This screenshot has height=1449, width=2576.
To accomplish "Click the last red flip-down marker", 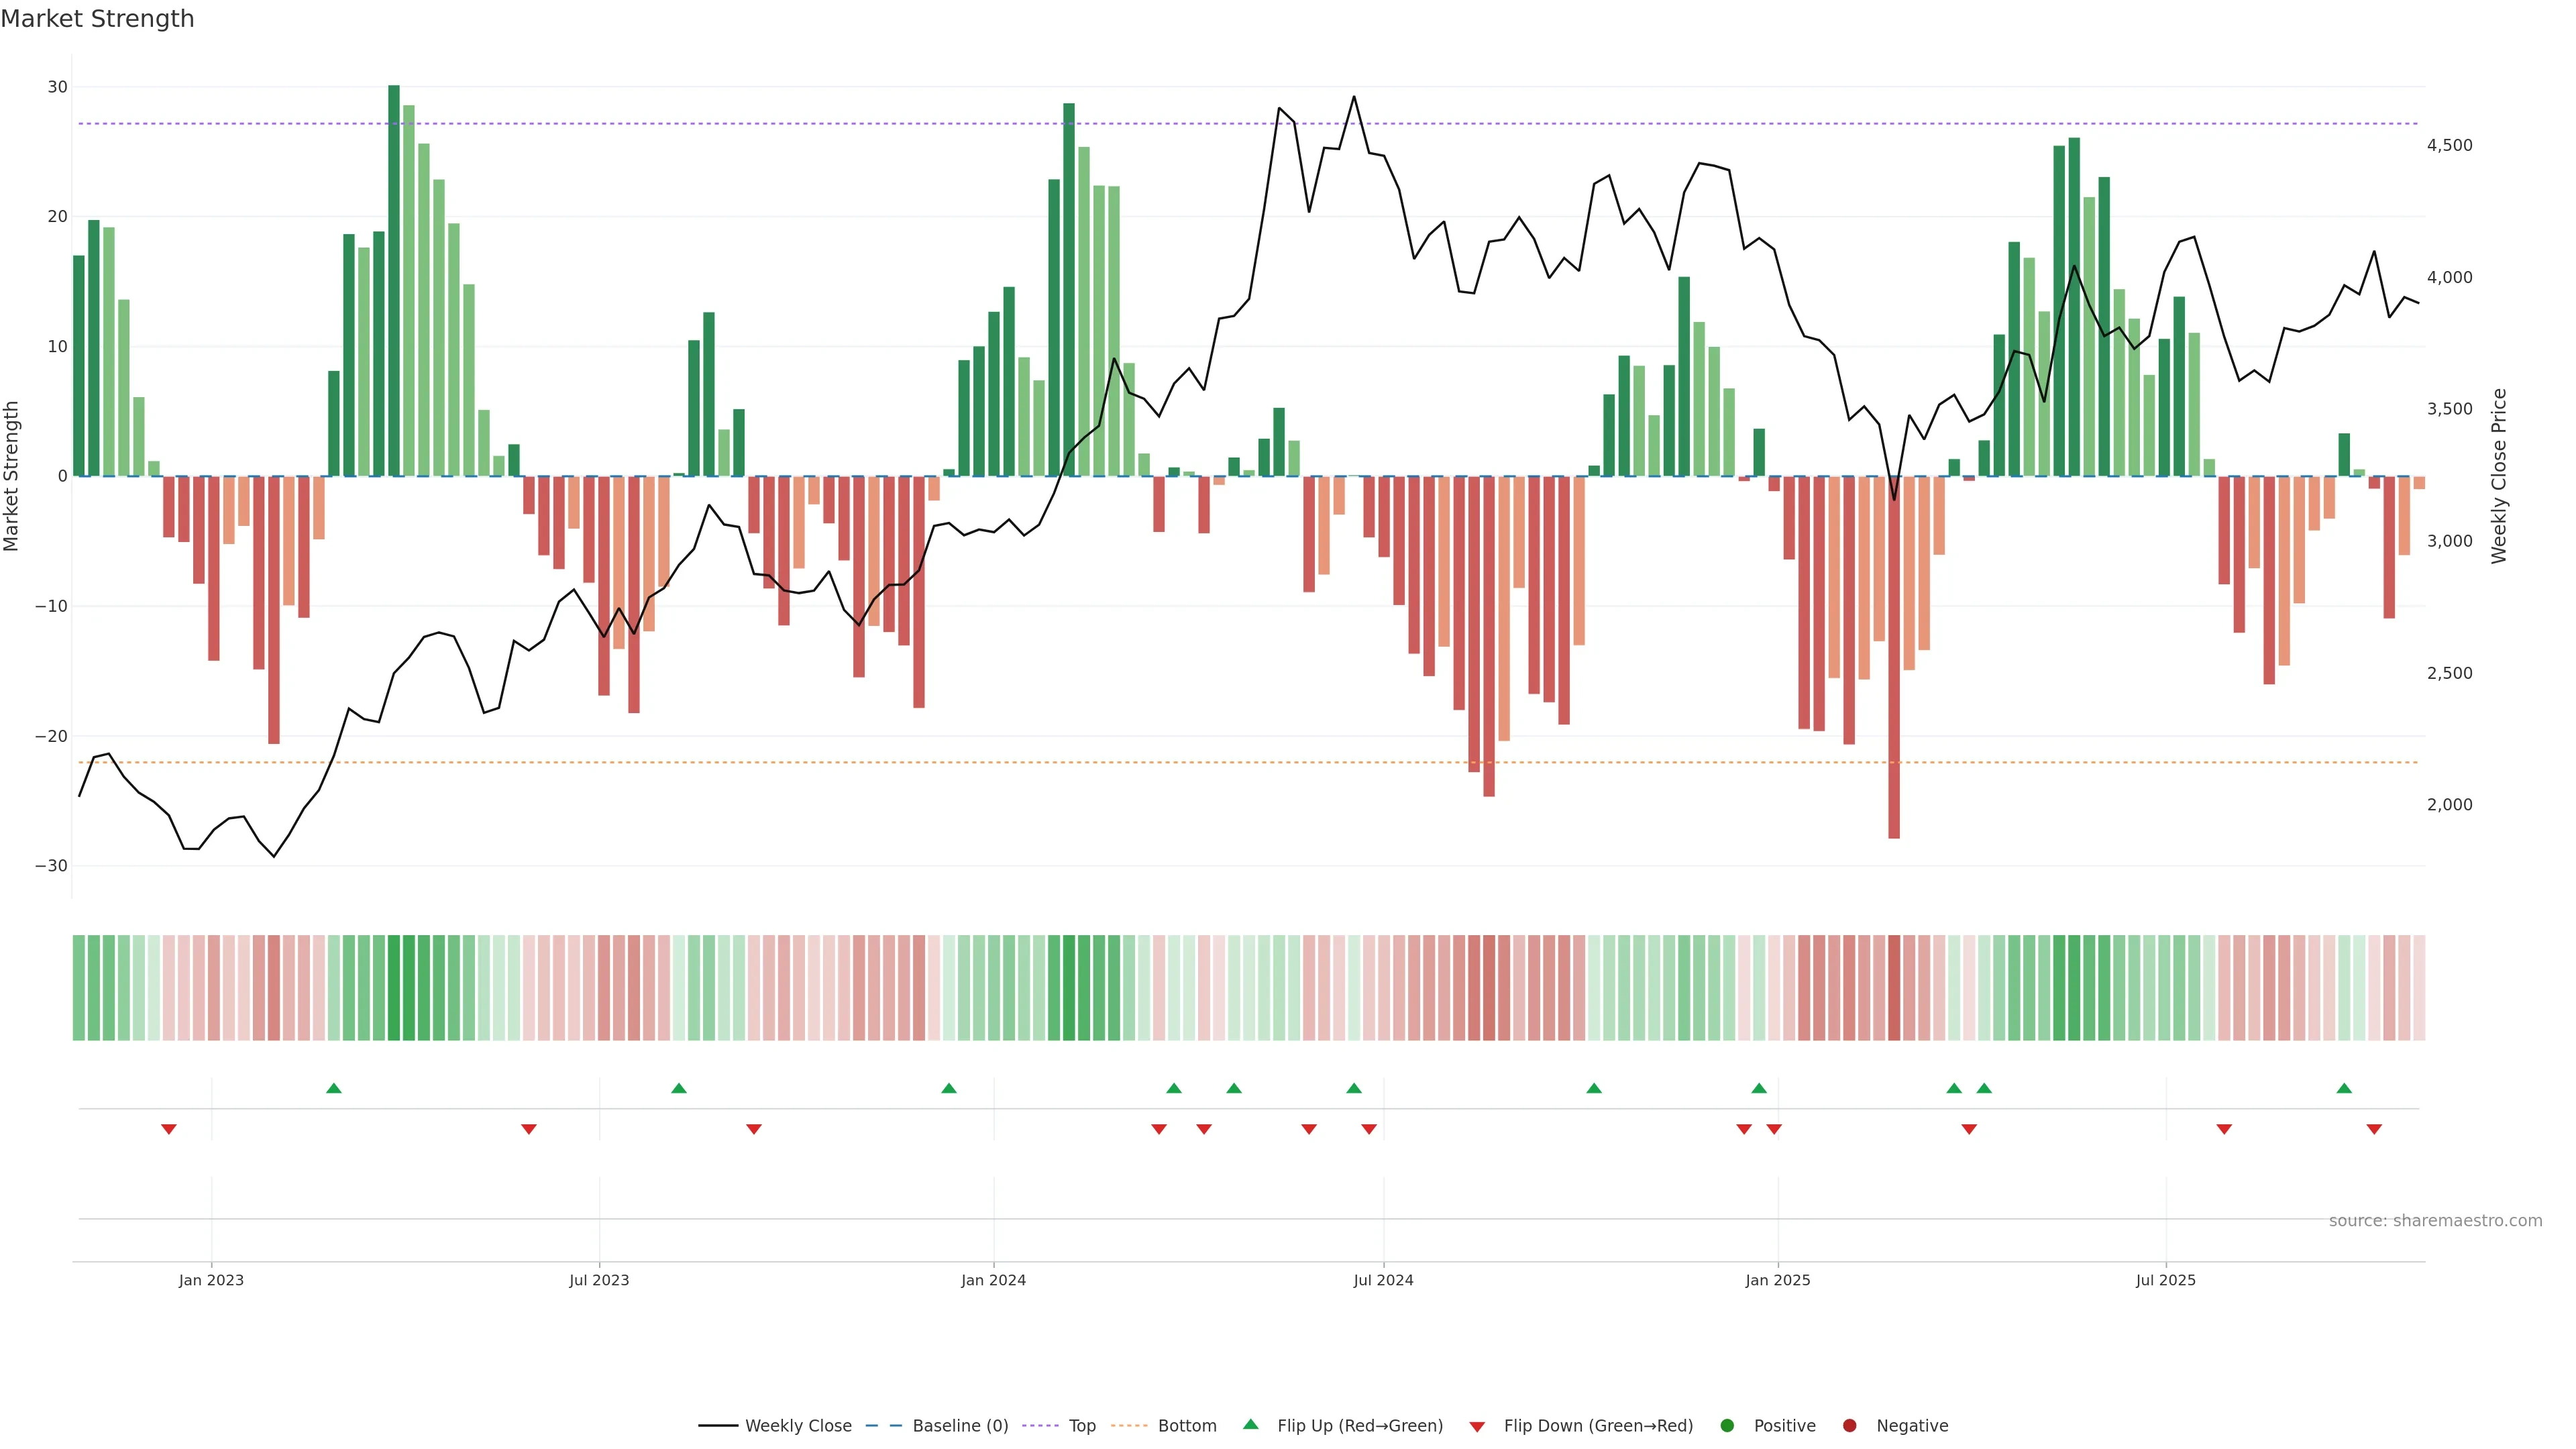I will coord(2374,1129).
